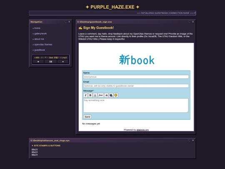Viewport: 225px width, 169px height.
Task: Focus the Name input field
Action: (x=136, y=77)
